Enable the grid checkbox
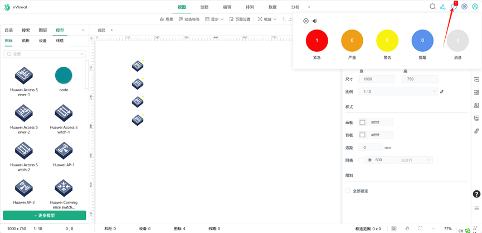The image size is (482, 233). [361, 160]
